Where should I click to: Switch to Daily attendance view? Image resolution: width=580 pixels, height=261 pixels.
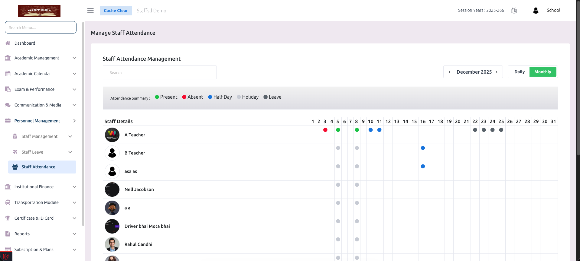coord(519,72)
